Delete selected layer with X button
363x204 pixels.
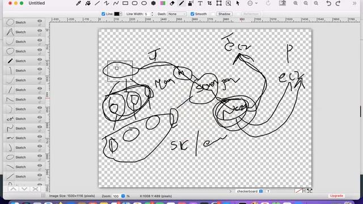click(x=35, y=189)
